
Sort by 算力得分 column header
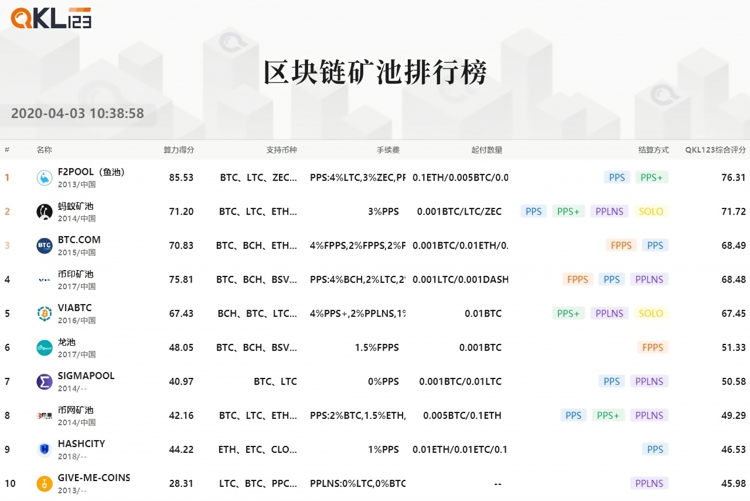point(179,150)
